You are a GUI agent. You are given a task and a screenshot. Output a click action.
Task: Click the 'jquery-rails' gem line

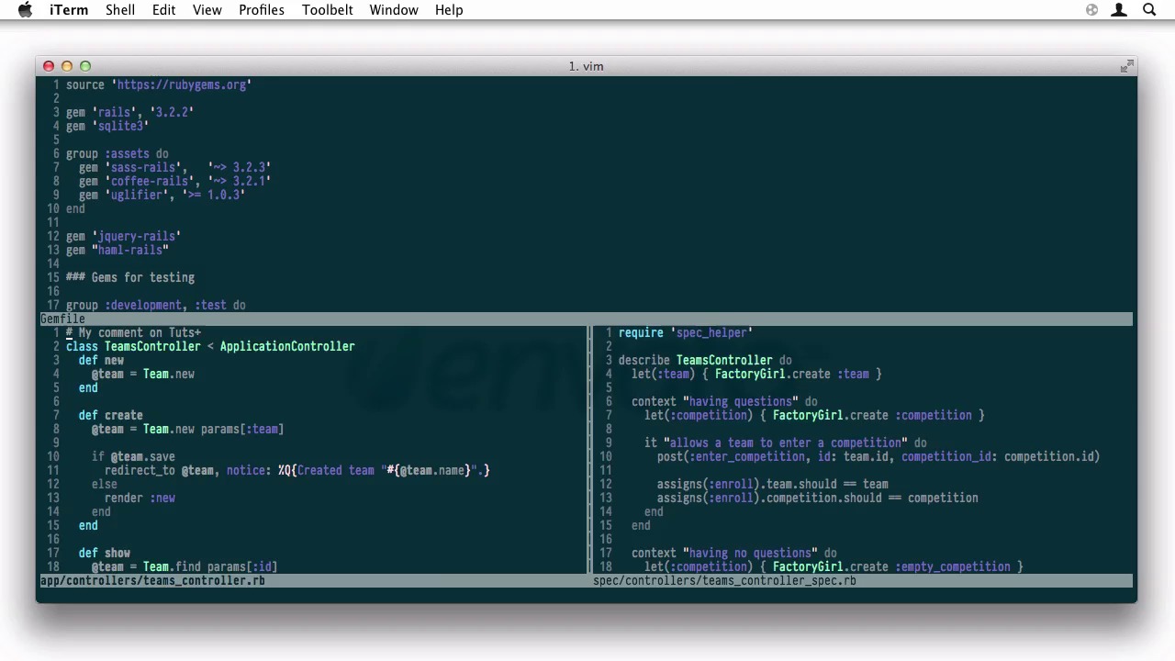pos(123,236)
